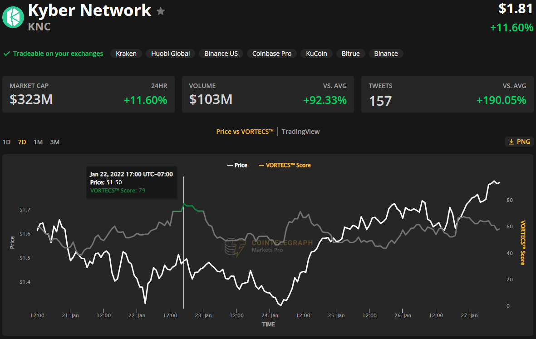536x339 pixels.
Task: Open the Price vs VORTECS tab
Action: (245, 132)
